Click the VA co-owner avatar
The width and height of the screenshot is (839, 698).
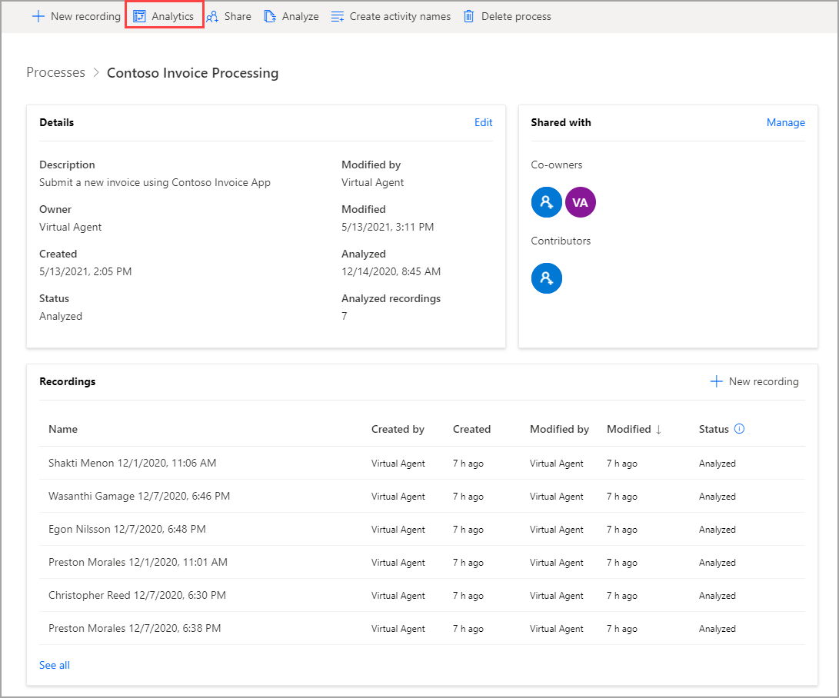point(580,201)
